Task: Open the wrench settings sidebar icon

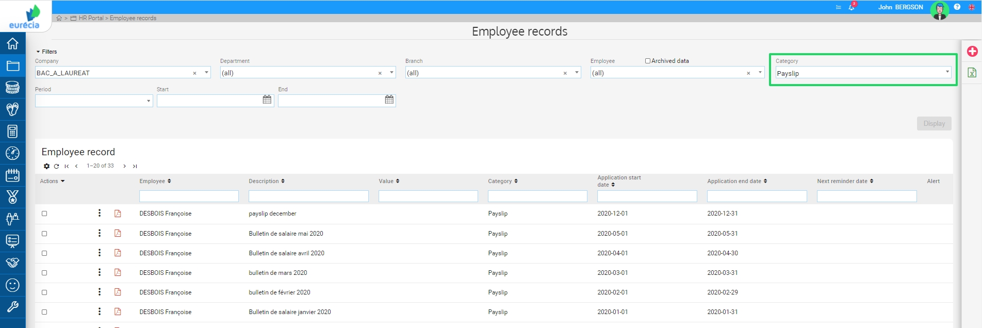Action: pyautogui.click(x=12, y=307)
